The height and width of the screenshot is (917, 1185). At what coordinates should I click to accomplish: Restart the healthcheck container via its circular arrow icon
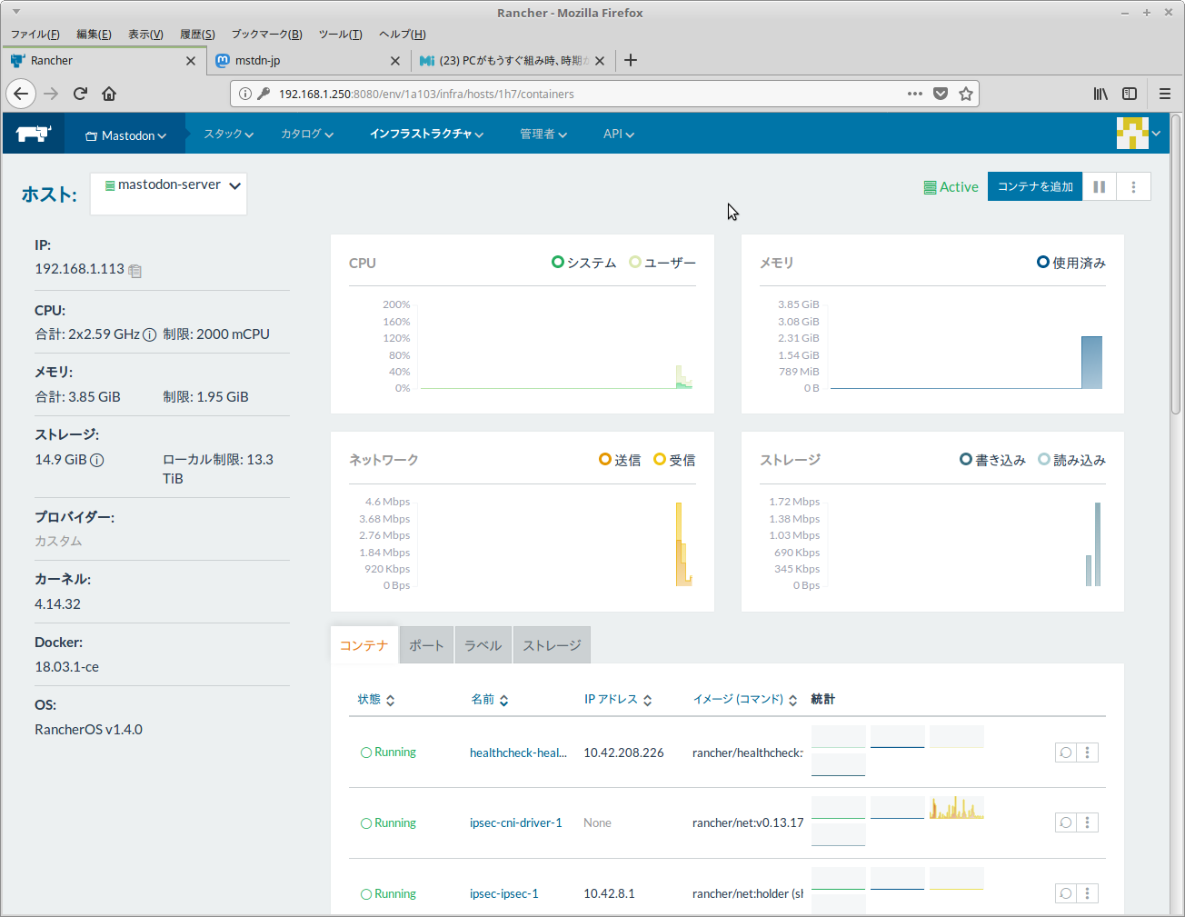click(x=1065, y=753)
